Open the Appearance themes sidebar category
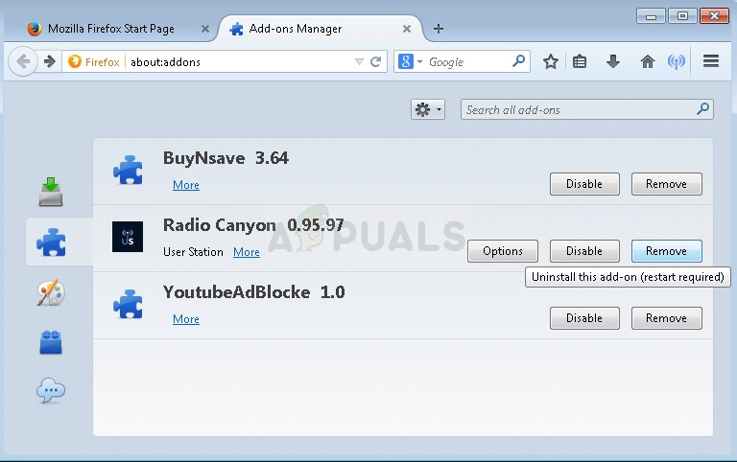The height and width of the screenshot is (462, 737). click(51, 292)
